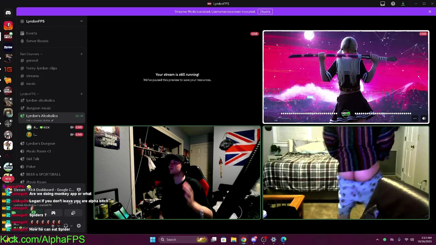Open the Discord inbox icon
Image resolution: width=436 pixels, height=245 pixels.
(x=383, y=4)
